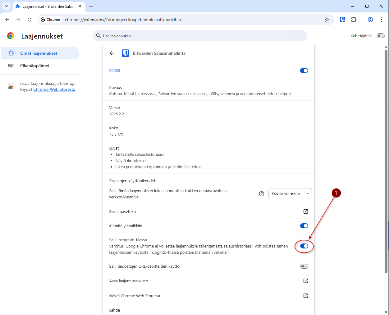The height and width of the screenshot is (315, 389).
Task: Click the version number 2025.2.2
Action: pos(117,114)
